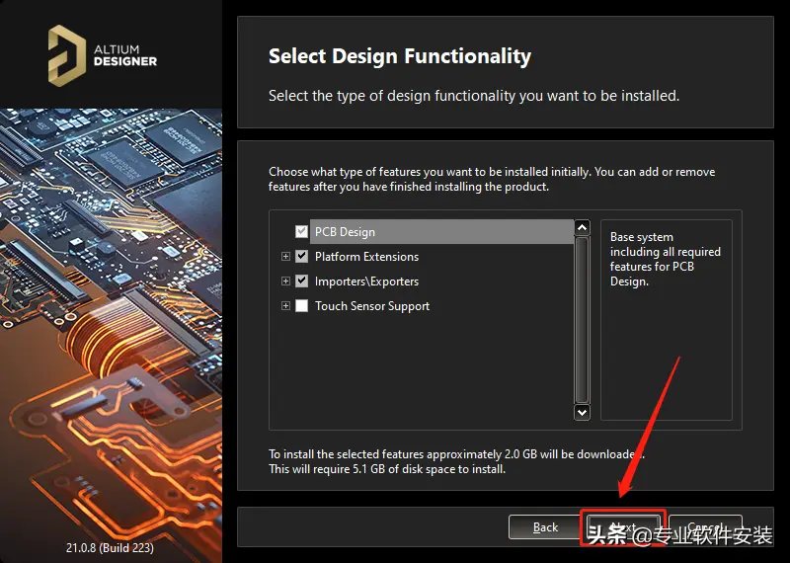Toggle the PCB Design checkbox
790x563 pixels.
301,231
